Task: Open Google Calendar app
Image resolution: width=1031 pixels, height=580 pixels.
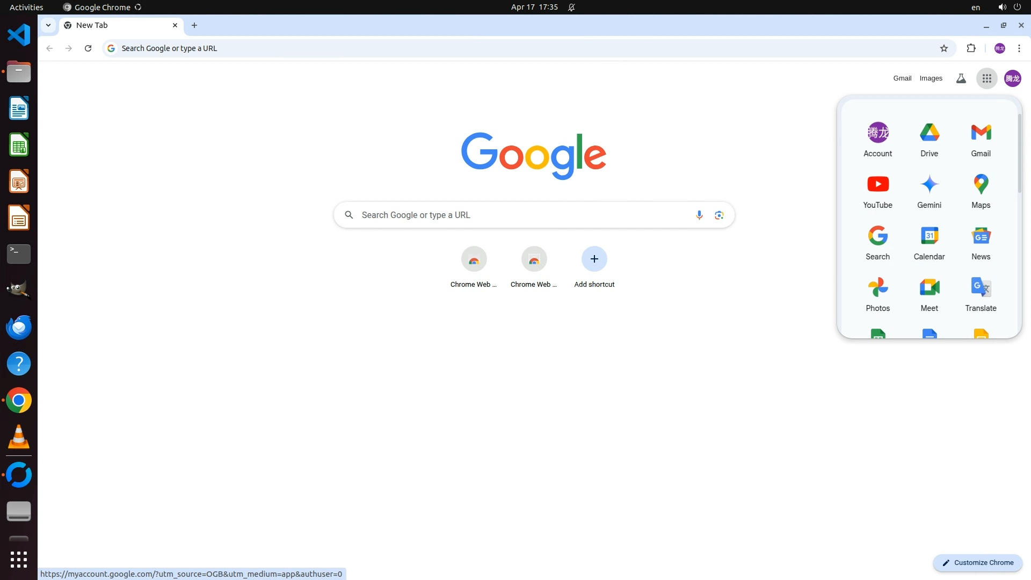Action: click(x=929, y=242)
